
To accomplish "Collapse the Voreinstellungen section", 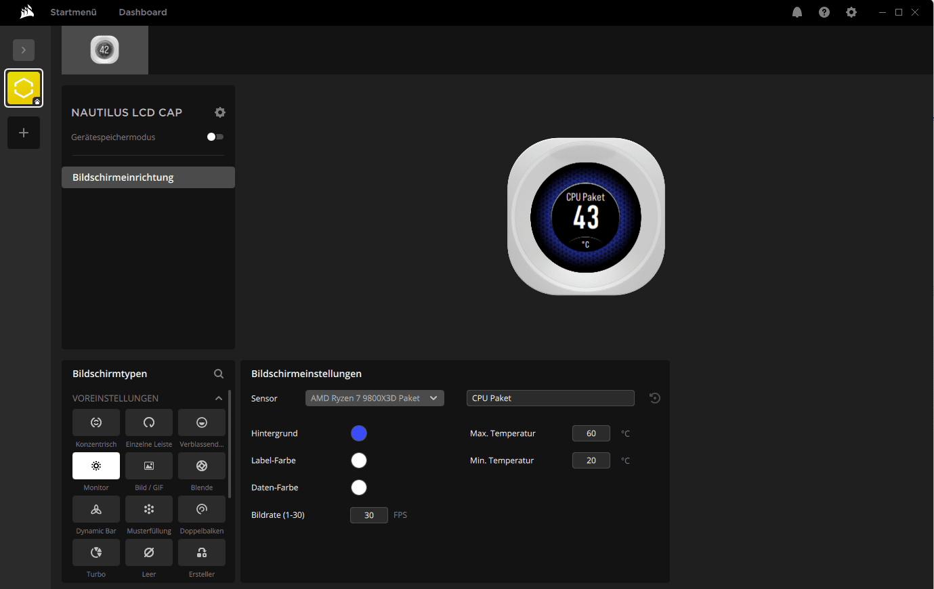I will [x=218, y=398].
